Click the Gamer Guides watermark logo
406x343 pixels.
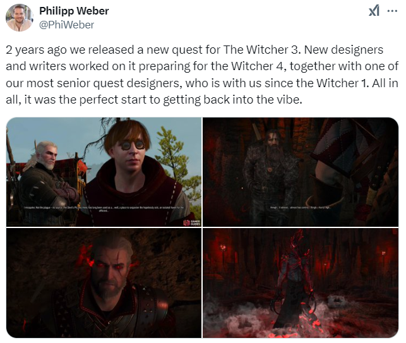click(191, 222)
